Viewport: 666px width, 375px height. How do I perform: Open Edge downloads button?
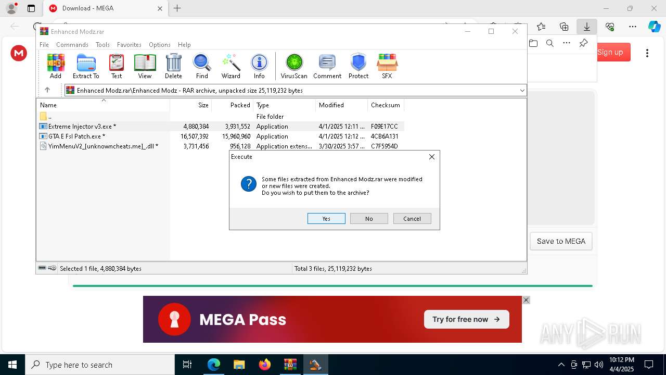point(587,27)
